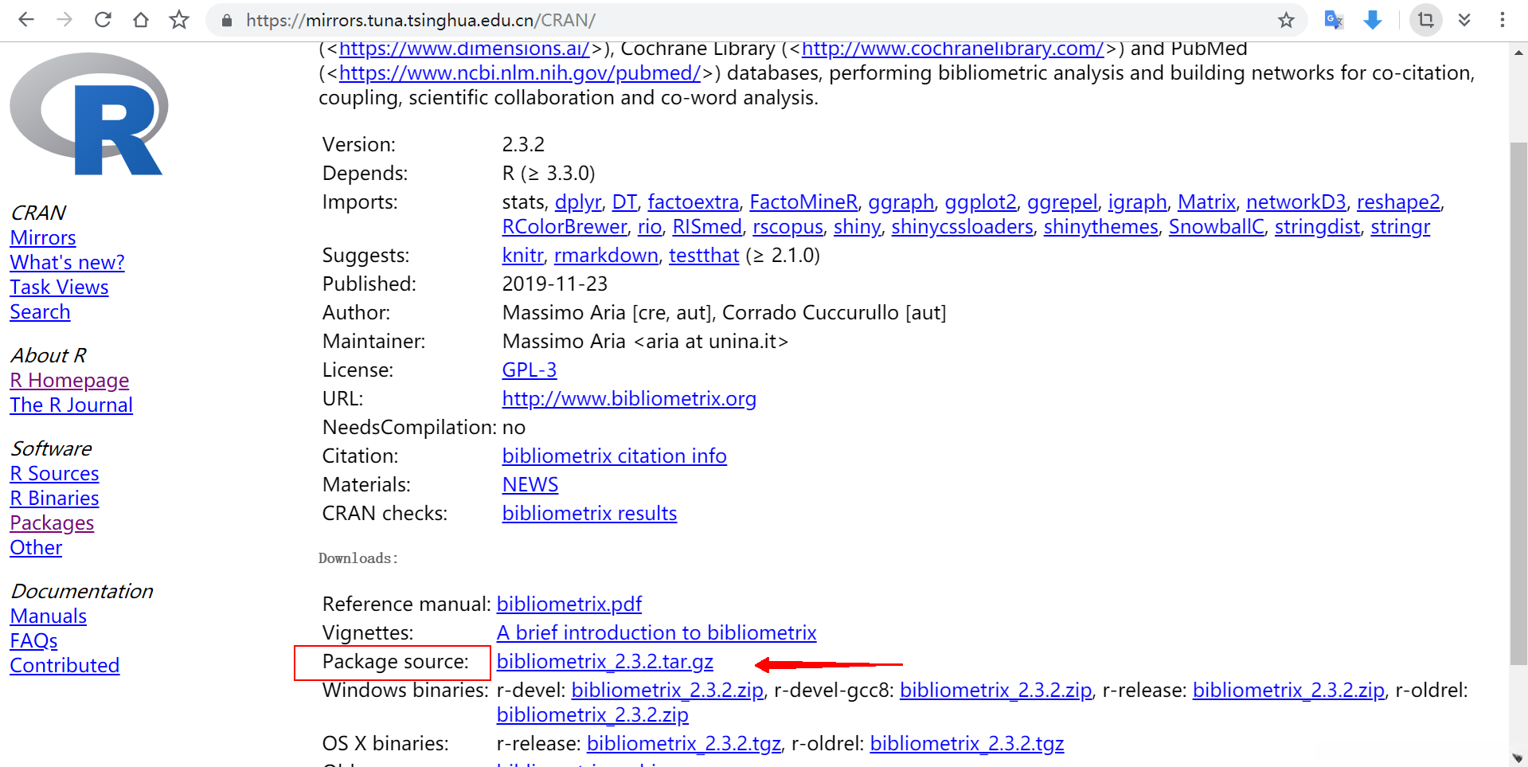Image resolution: width=1528 pixels, height=767 pixels.
Task: Visit the bibliometrix.org URL link
Action: tap(629, 399)
